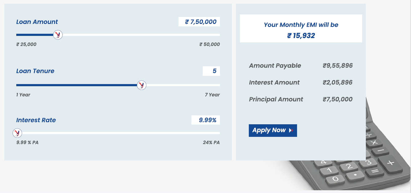
Task: Edit the ₹ 7,50,000 loan amount field
Action: [199, 21]
